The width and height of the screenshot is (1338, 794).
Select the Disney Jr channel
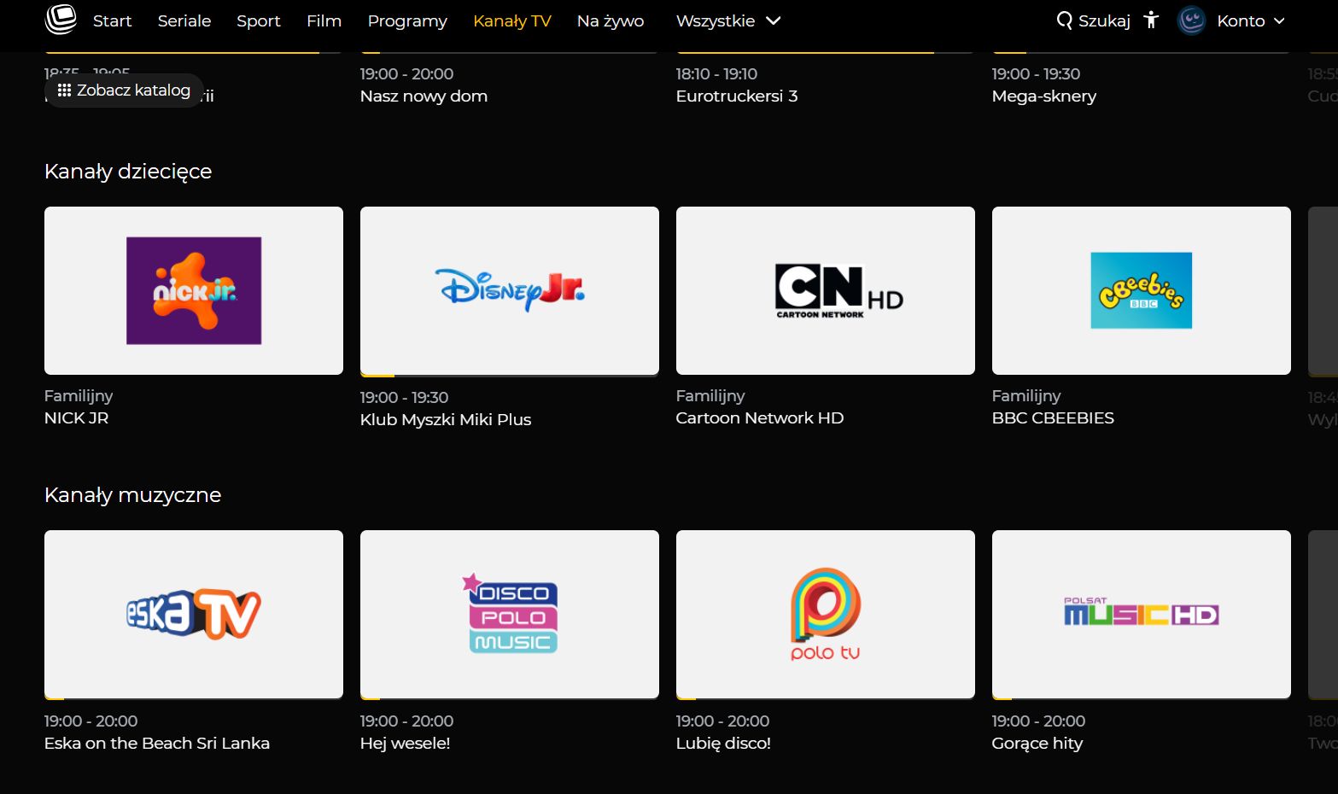coord(509,290)
